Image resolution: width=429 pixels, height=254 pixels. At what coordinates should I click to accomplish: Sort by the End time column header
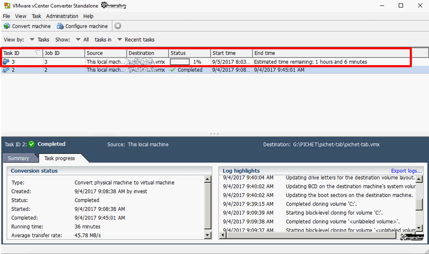[340, 53]
